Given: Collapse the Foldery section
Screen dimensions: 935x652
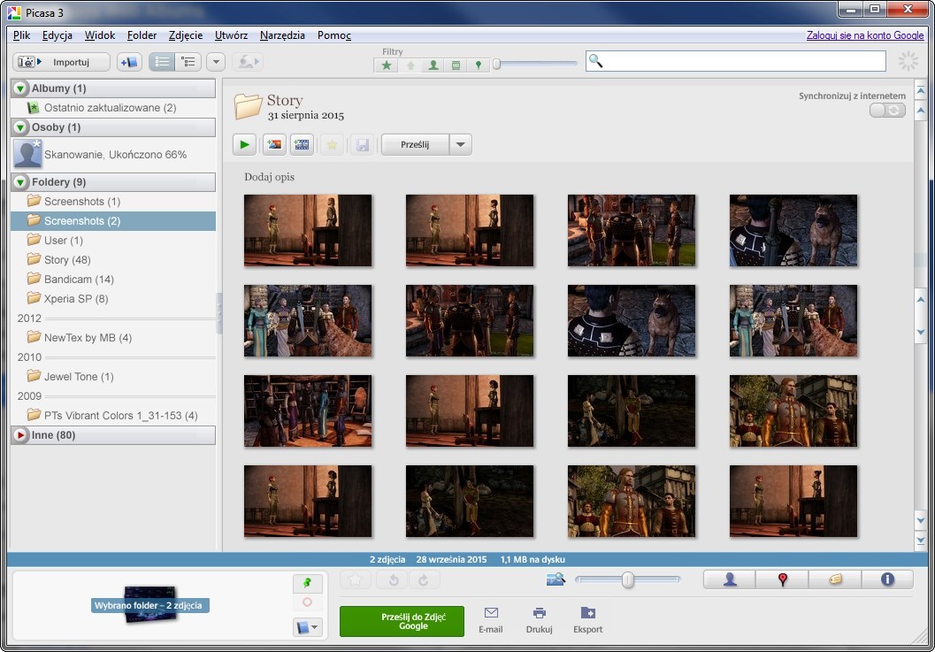Looking at the screenshot, I should tap(20, 182).
